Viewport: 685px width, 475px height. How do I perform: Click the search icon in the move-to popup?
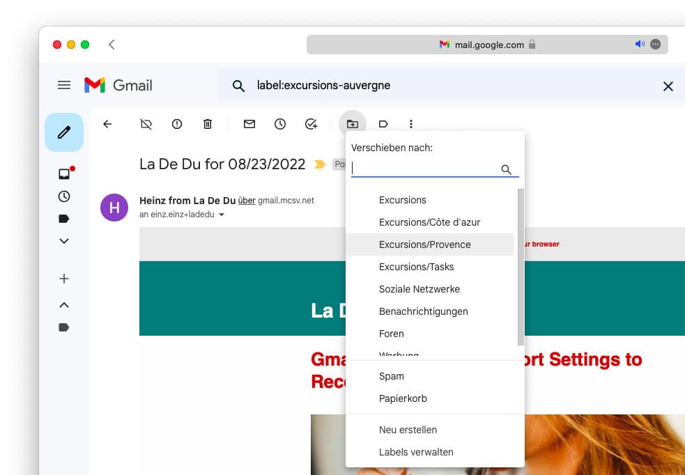pyautogui.click(x=507, y=169)
